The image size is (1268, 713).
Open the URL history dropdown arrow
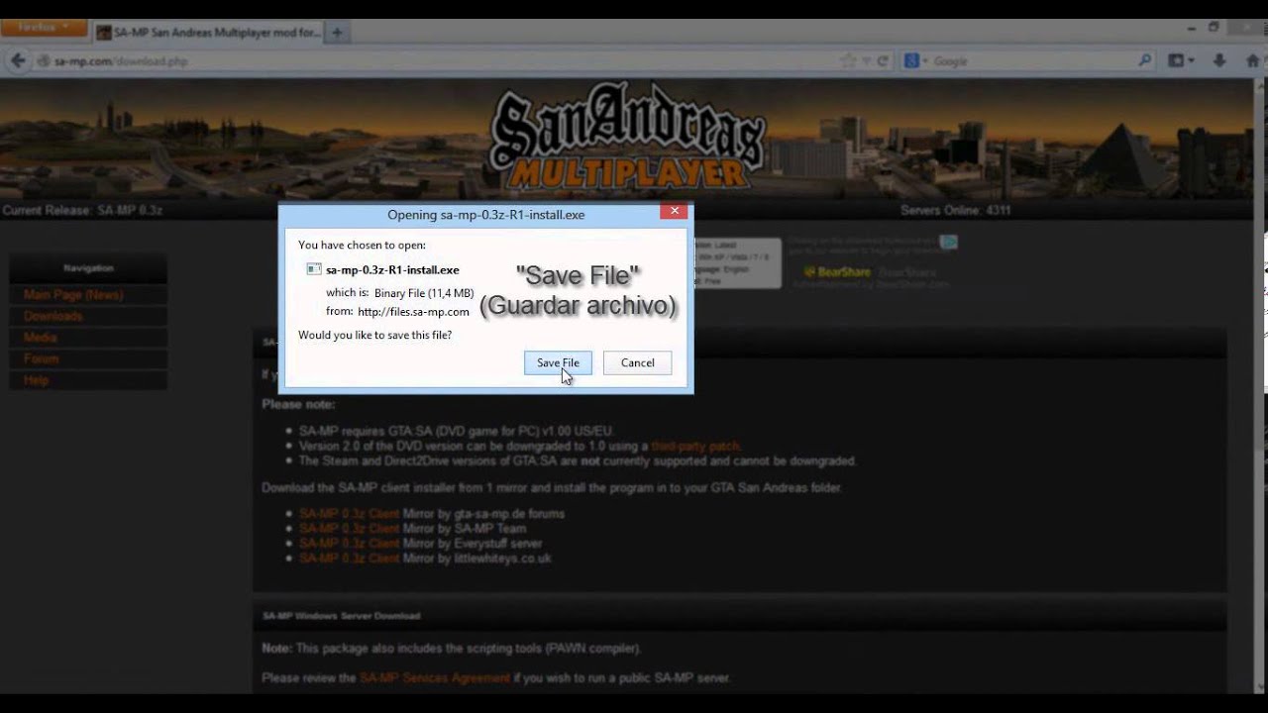[x=867, y=60]
